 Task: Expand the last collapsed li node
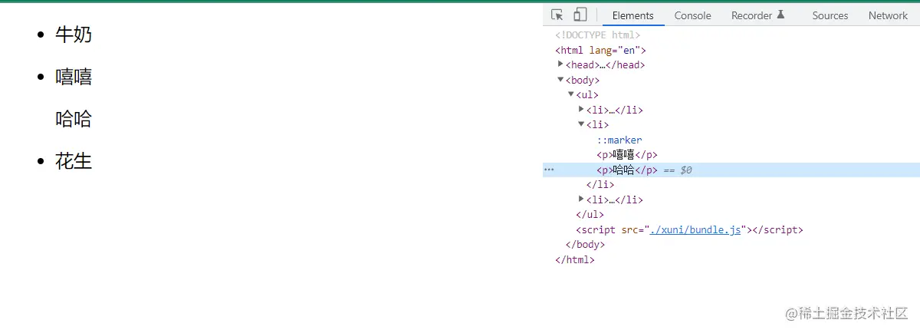click(x=581, y=199)
